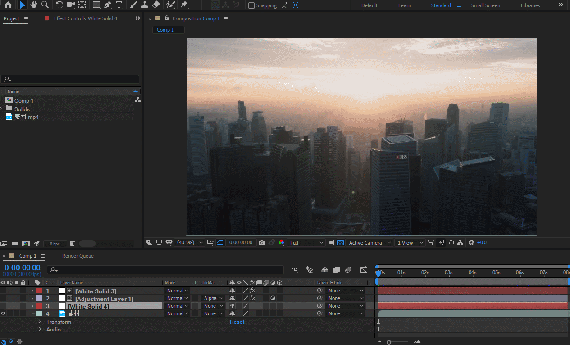570x345 pixels.
Task: Click the Reset link for Transform
Action: (237, 322)
